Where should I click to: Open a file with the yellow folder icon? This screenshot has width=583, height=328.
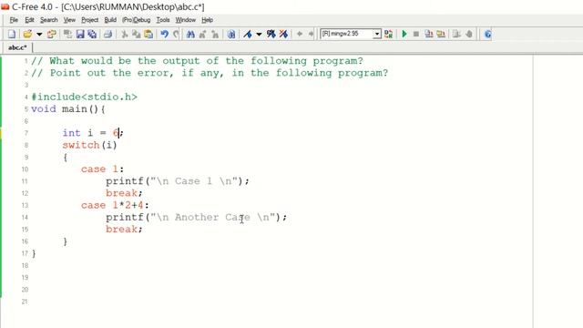(x=27, y=35)
